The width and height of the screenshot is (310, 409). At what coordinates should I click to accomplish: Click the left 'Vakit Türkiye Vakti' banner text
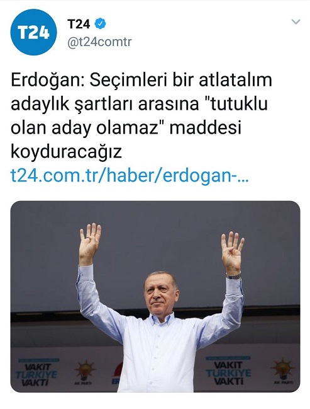point(36,374)
